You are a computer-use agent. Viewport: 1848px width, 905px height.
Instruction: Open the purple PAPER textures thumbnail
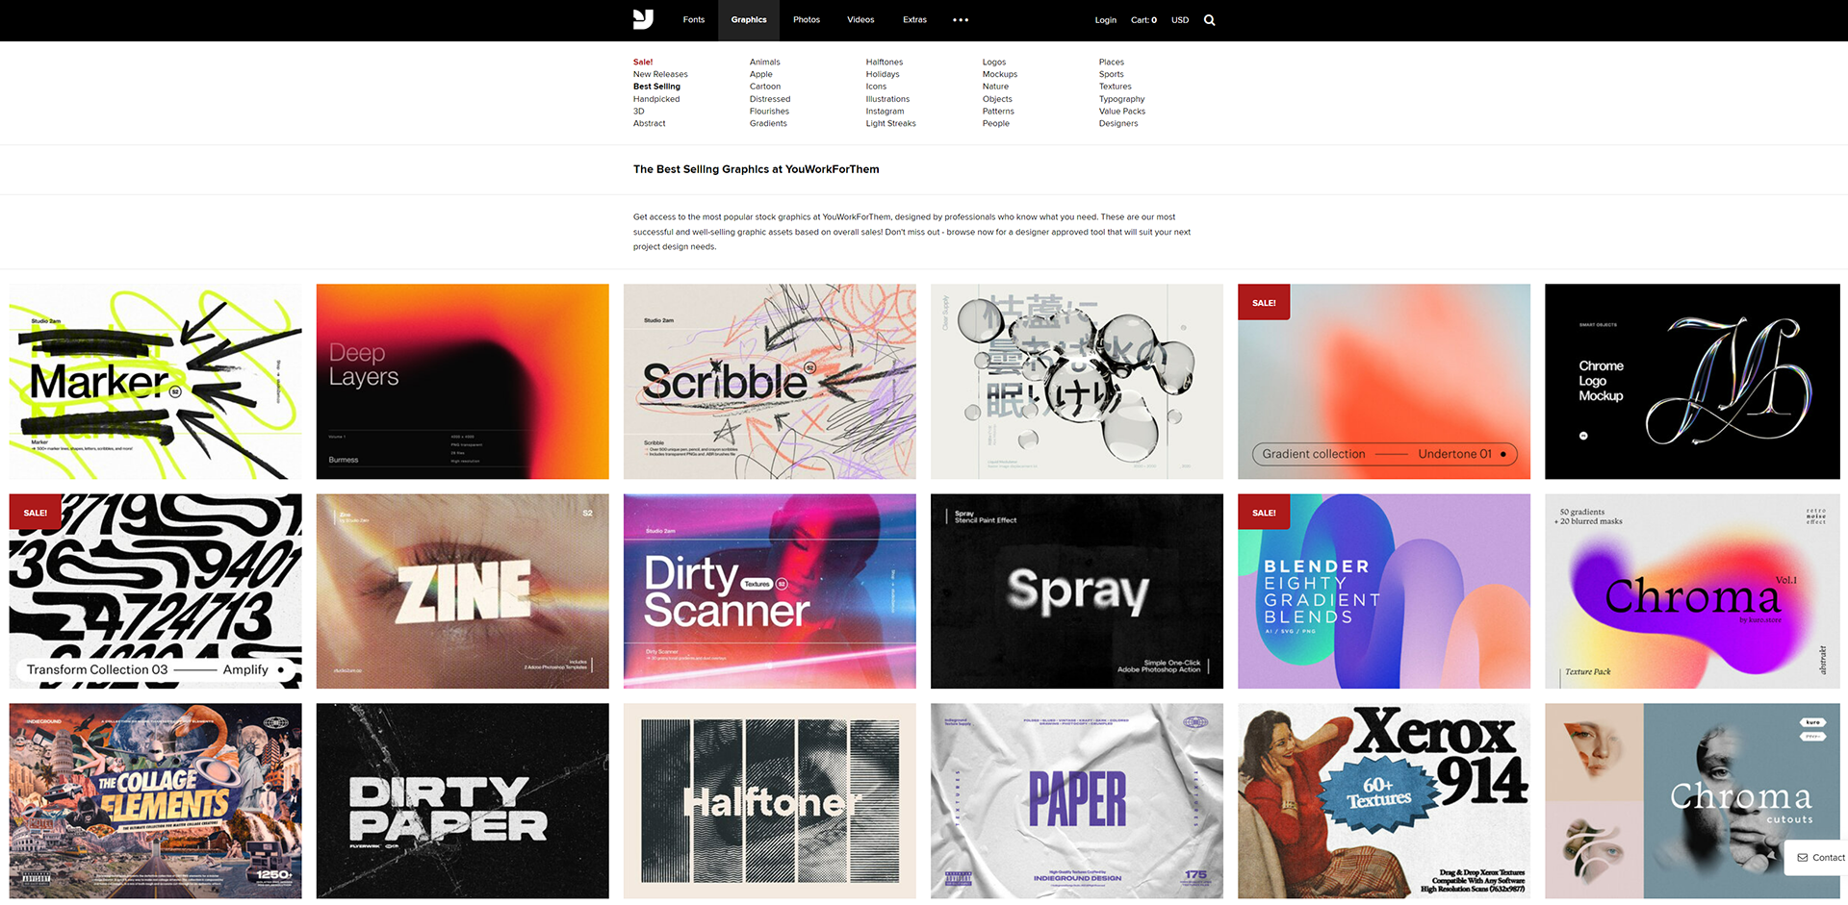1077,801
